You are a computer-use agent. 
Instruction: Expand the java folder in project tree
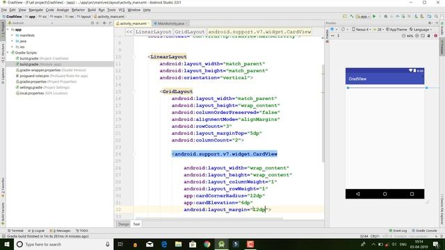13,41
